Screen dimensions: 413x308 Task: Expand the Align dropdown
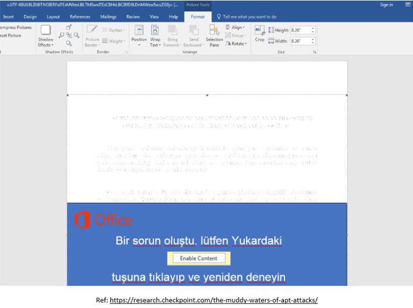(x=236, y=27)
